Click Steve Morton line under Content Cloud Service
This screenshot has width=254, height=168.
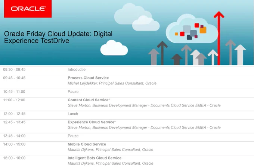tap(144, 105)
